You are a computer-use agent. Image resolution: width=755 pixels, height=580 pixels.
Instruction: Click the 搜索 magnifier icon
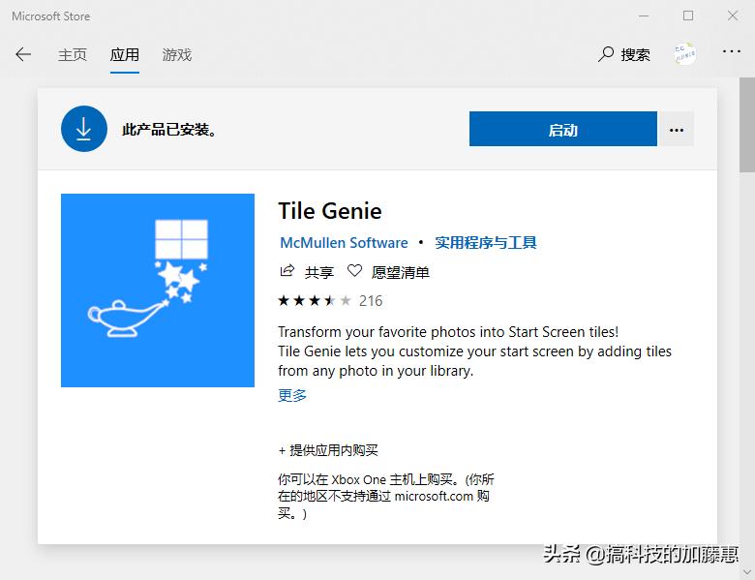(x=606, y=54)
